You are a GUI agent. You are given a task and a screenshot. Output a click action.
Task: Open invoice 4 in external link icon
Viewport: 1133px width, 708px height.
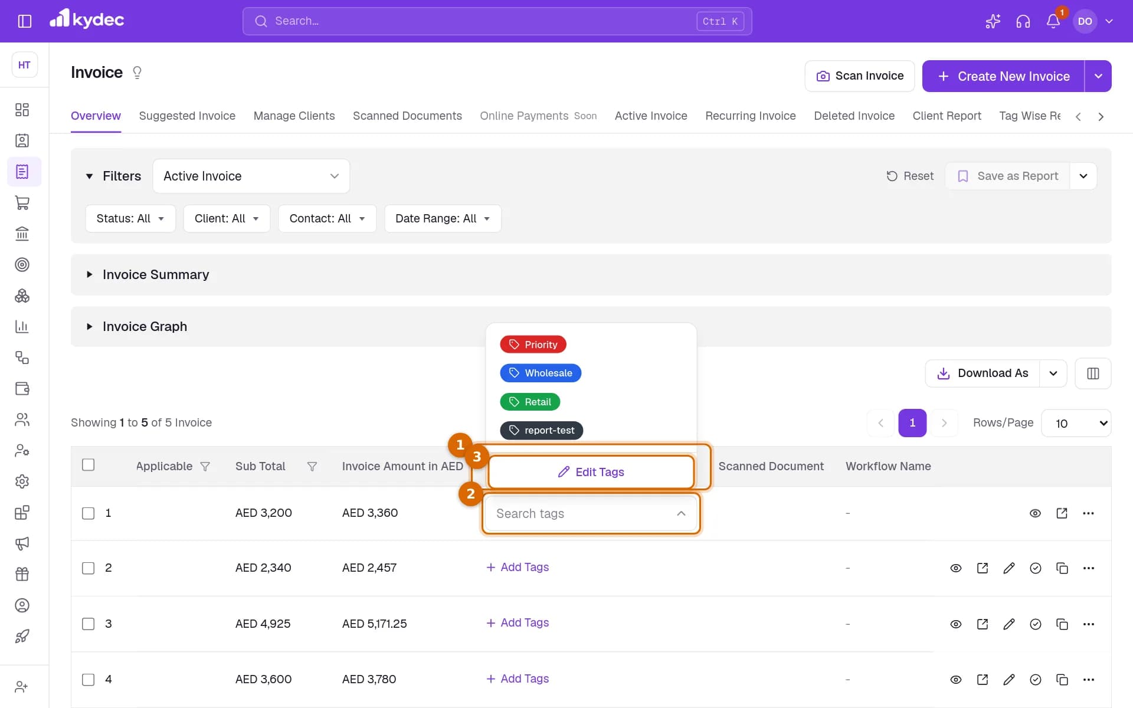983,680
